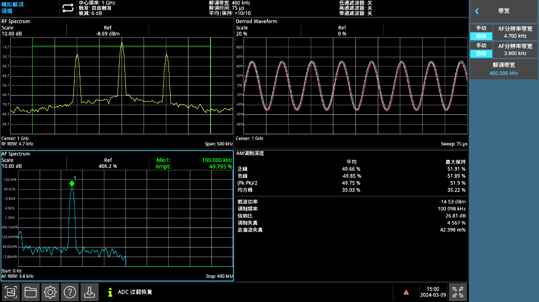
Task: Switch AF分辨率带宽 to 手动
Action: (x=481, y=46)
